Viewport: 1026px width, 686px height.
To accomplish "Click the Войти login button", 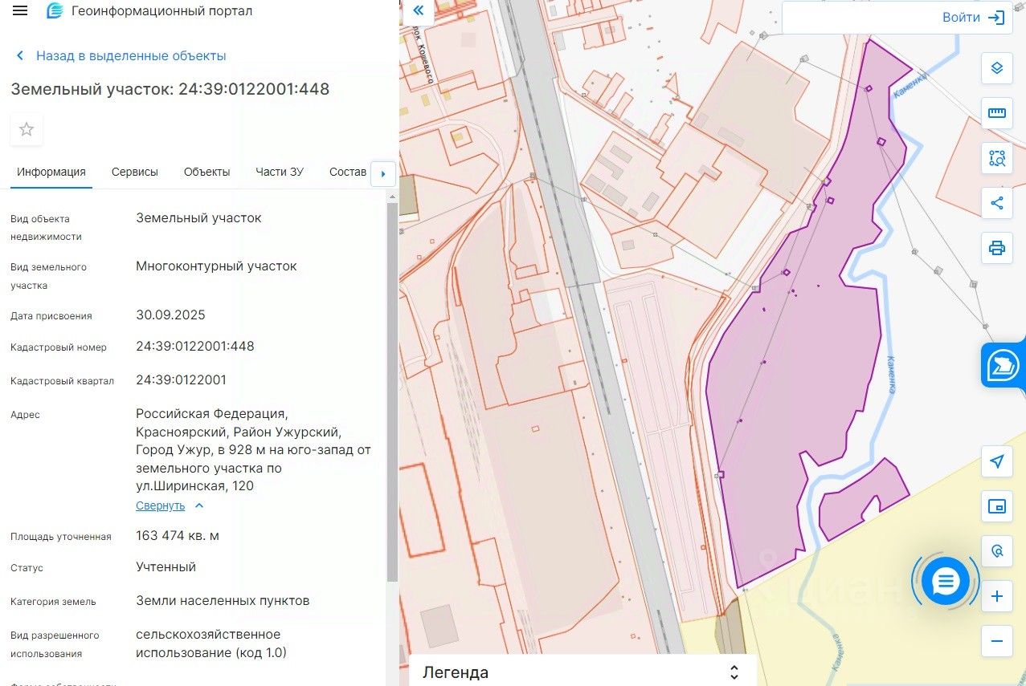I will 973,18.
